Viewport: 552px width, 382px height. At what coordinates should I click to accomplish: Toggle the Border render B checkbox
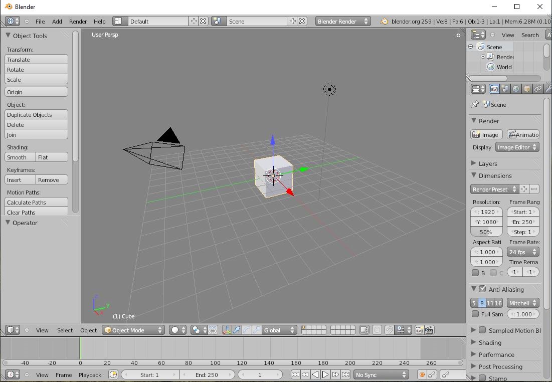click(x=475, y=273)
